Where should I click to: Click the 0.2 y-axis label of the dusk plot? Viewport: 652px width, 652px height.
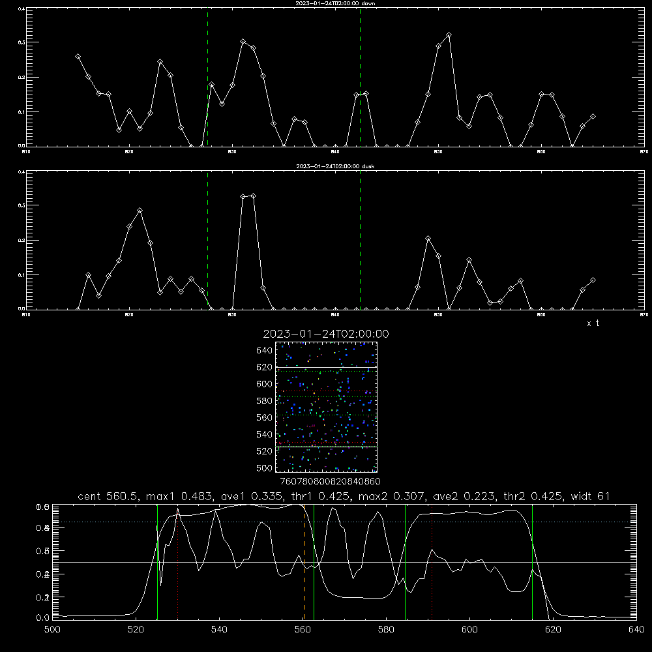(x=22, y=241)
